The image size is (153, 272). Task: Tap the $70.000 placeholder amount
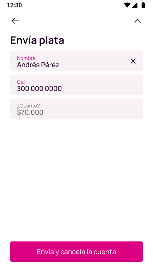30,113
